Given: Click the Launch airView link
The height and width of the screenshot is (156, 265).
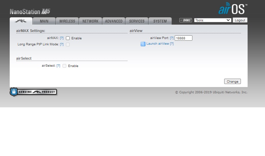Looking at the screenshot, I should click(158, 44).
